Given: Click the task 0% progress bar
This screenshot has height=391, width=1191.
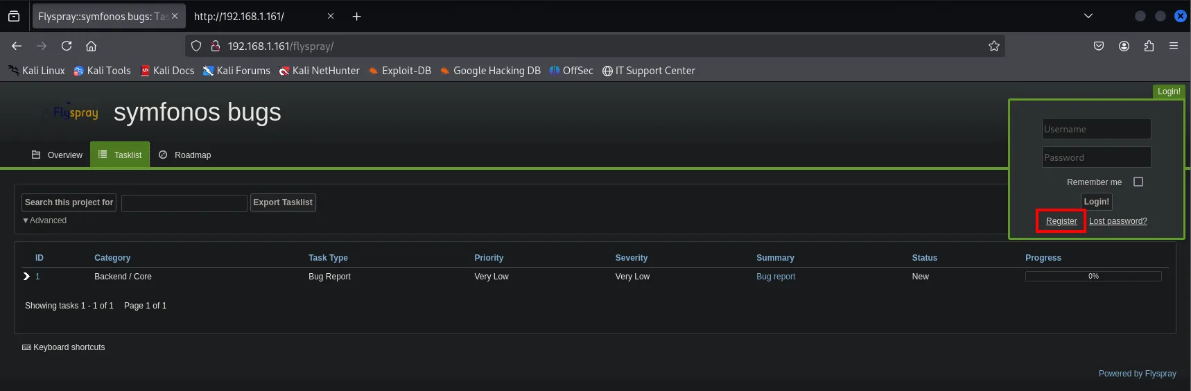Looking at the screenshot, I should tap(1093, 276).
